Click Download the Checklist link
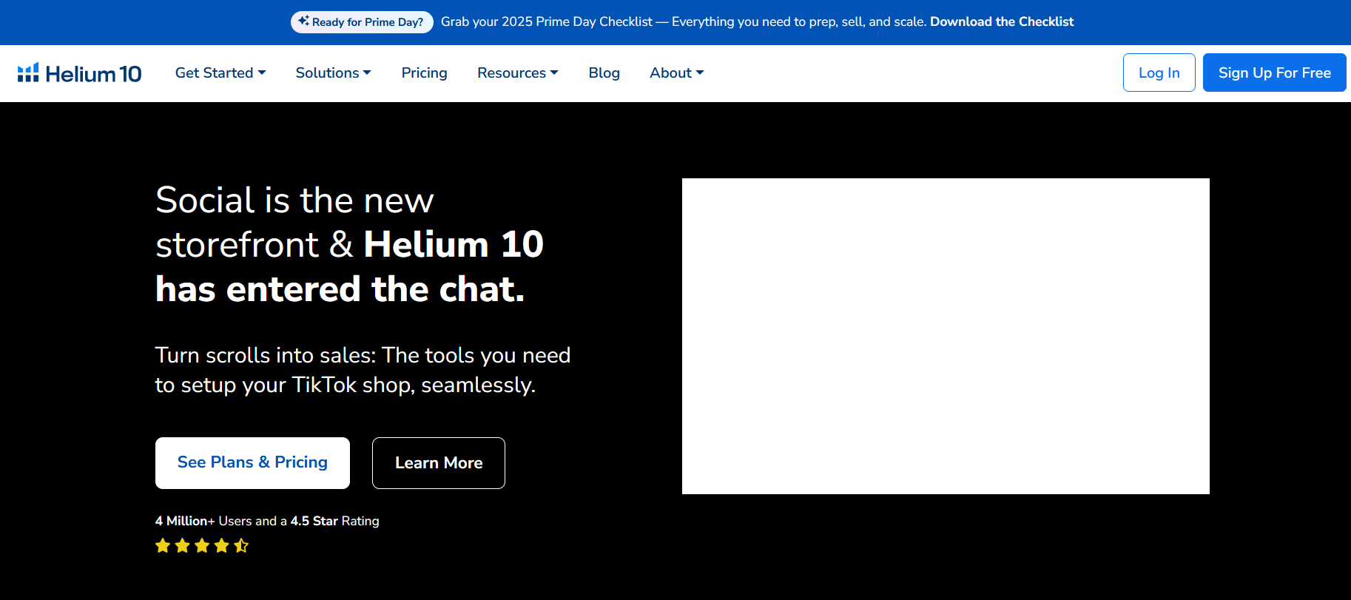Image resolution: width=1351 pixels, height=600 pixels. click(1002, 21)
